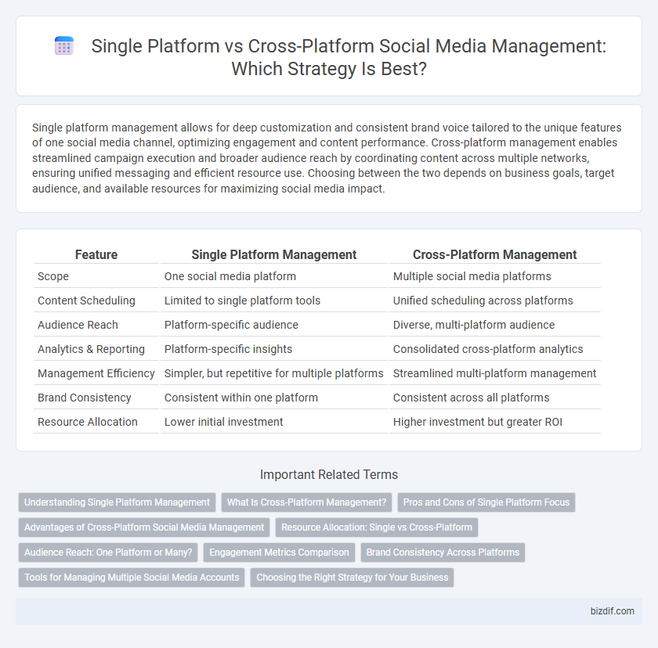Click the 'Single Platform Management' column header
Viewport: 658px width, 648px height.
click(x=274, y=254)
